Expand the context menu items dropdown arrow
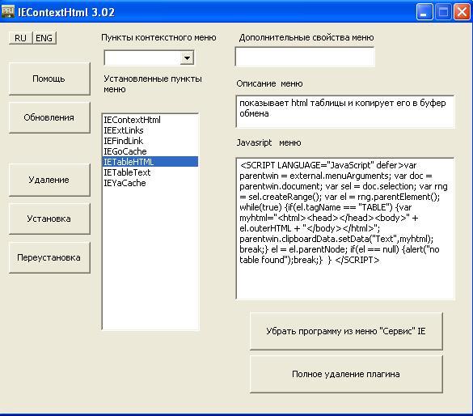 [x=187, y=57]
